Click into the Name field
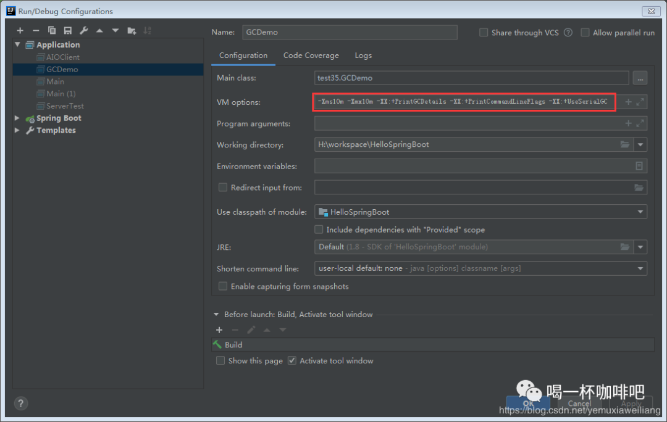Screen dimensions: 667x422 350,32
